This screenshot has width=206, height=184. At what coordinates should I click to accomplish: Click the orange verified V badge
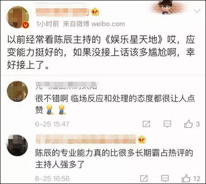26,25
